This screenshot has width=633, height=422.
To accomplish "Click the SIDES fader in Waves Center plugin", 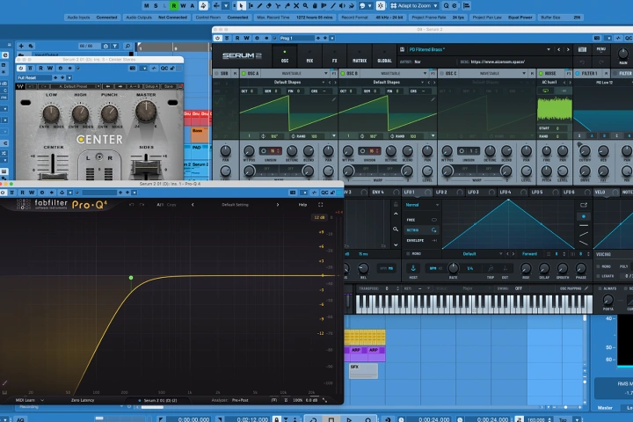I will pyautogui.click(x=146, y=166).
